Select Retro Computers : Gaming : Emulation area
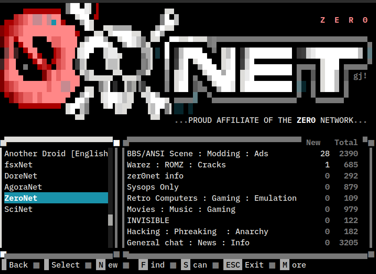 pos(211,198)
